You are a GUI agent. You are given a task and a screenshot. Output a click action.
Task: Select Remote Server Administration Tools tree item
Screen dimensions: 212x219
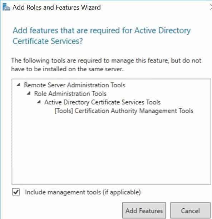[75, 85]
